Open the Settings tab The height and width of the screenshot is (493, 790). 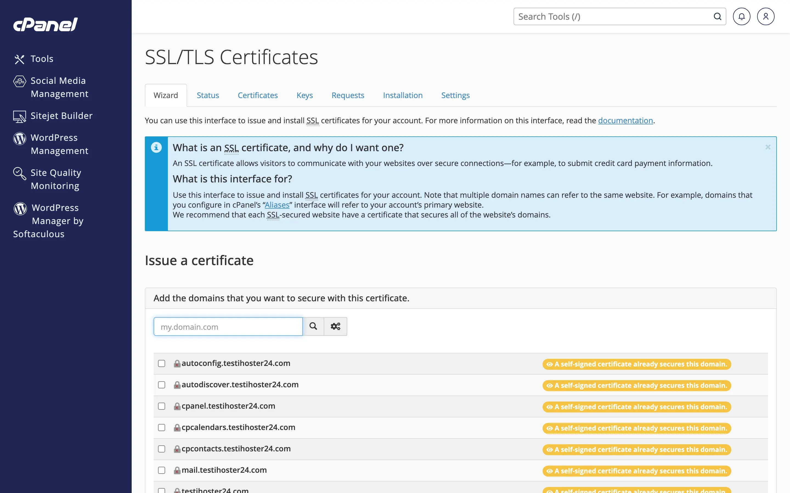tap(455, 95)
